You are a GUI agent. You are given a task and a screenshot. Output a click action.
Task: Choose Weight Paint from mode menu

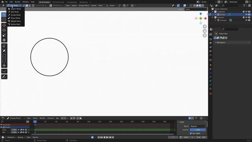[x=15, y=21]
